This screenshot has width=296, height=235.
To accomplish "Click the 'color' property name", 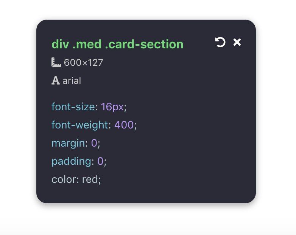I will click(x=64, y=179).
